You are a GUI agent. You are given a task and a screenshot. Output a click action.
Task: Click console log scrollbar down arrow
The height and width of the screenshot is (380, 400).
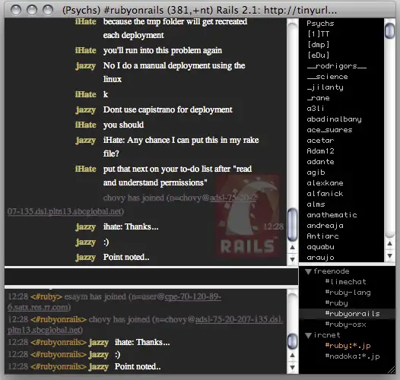292,368
